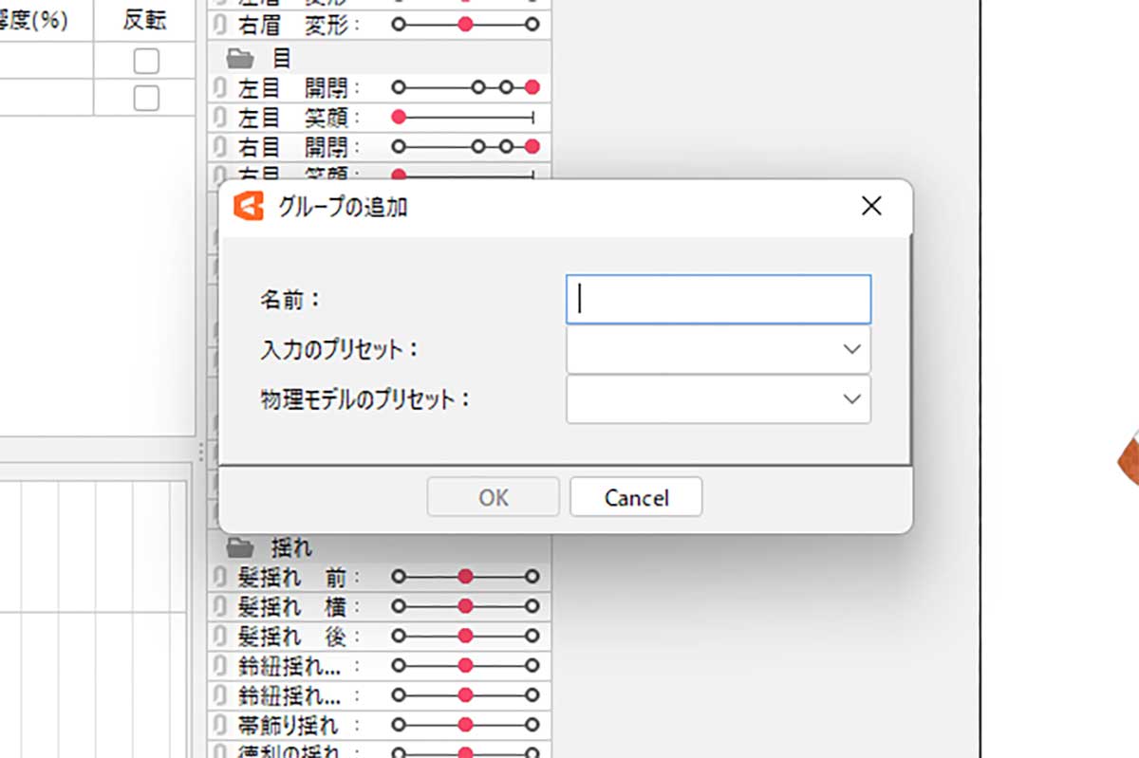
Task: Click the Cancel button
Action: 636,497
